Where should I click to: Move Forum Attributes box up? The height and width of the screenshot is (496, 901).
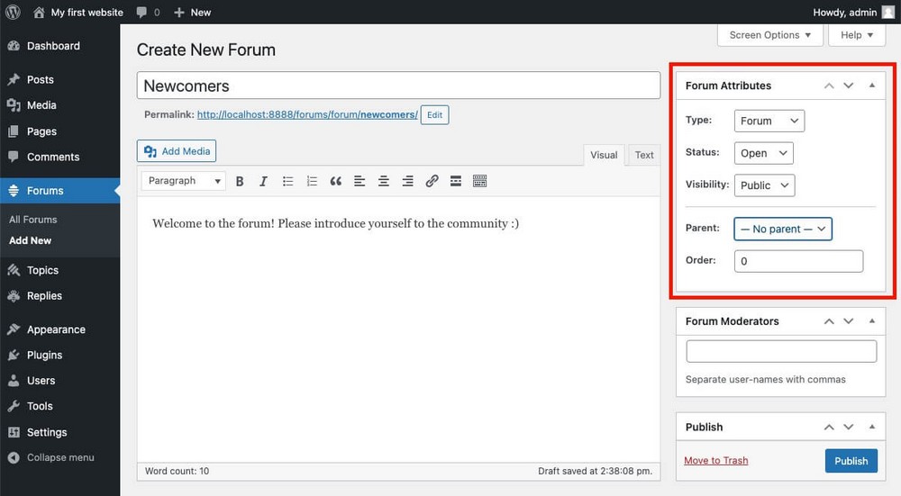pos(829,86)
